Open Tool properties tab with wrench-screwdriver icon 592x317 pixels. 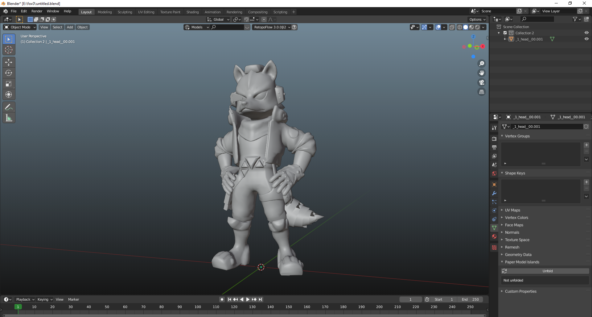[x=494, y=128]
